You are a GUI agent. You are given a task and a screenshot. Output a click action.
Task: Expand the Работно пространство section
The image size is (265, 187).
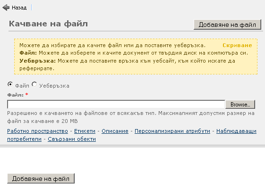[x=37, y=131]
